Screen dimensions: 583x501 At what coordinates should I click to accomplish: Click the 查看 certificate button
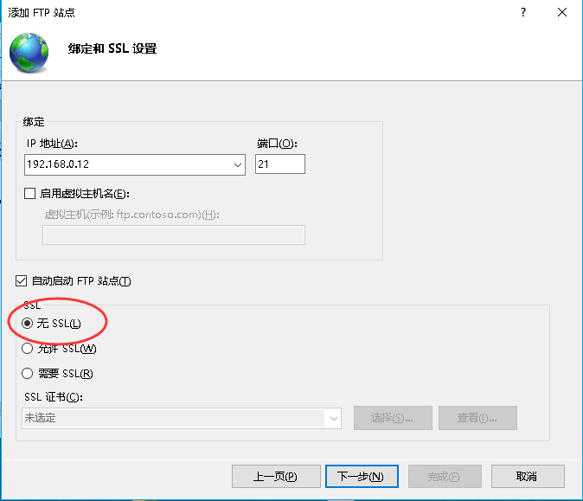(x=477, y=418)
